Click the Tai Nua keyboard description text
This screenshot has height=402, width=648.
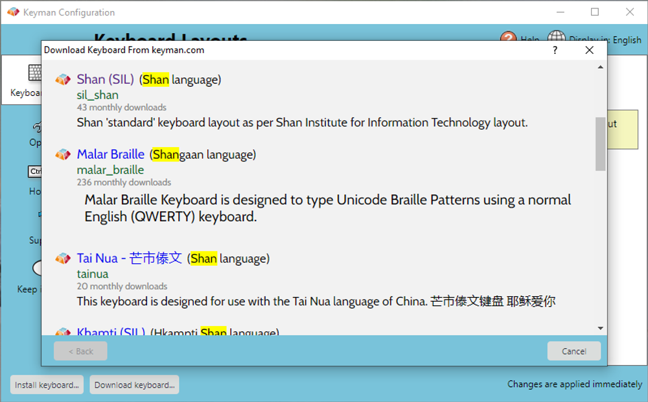[316, 301]
